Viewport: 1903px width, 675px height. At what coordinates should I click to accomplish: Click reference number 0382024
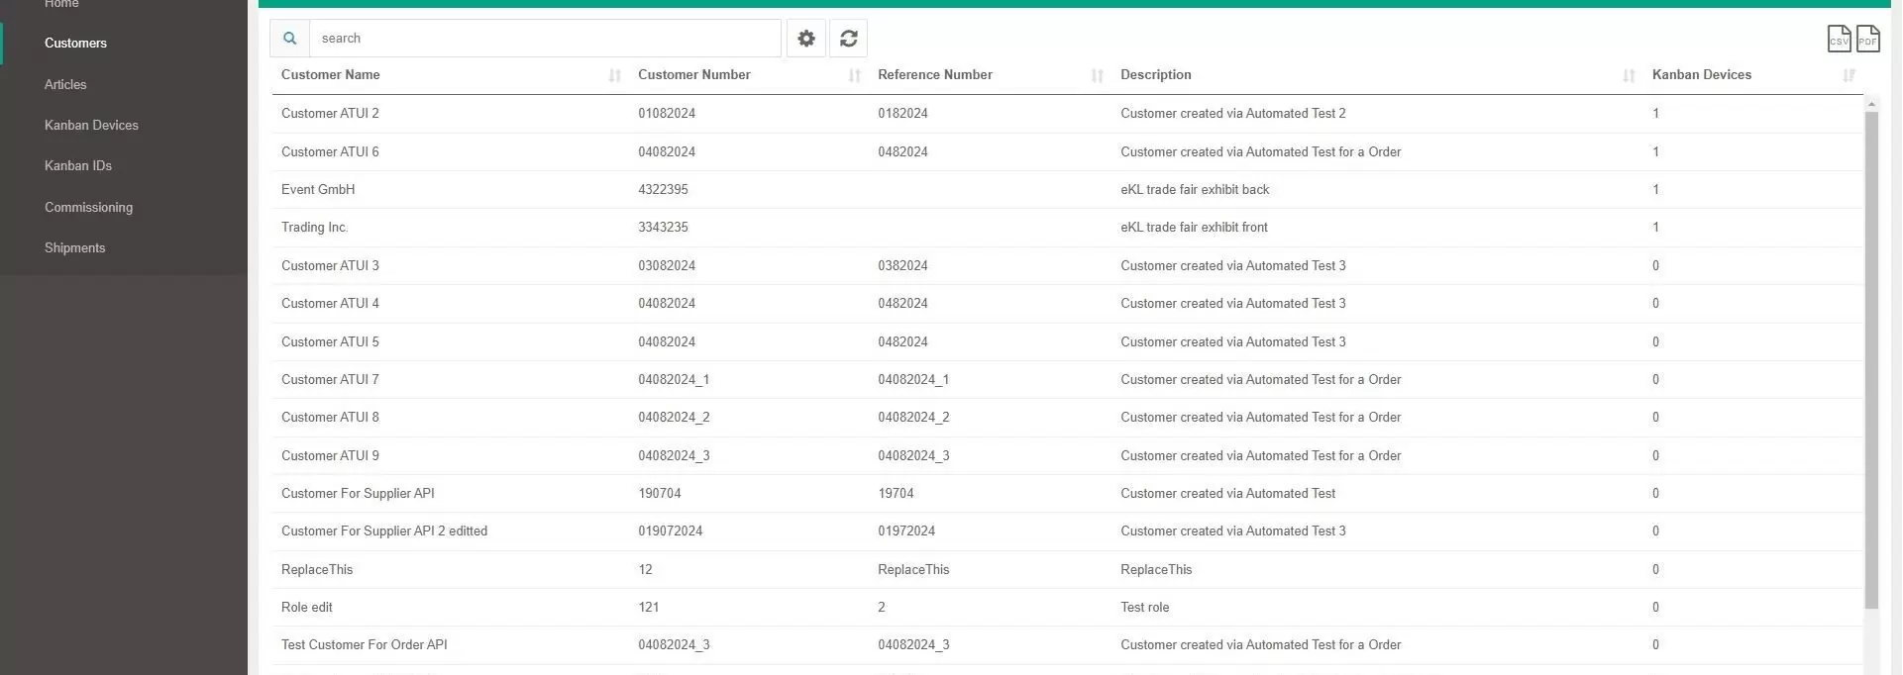coord(902,266)
